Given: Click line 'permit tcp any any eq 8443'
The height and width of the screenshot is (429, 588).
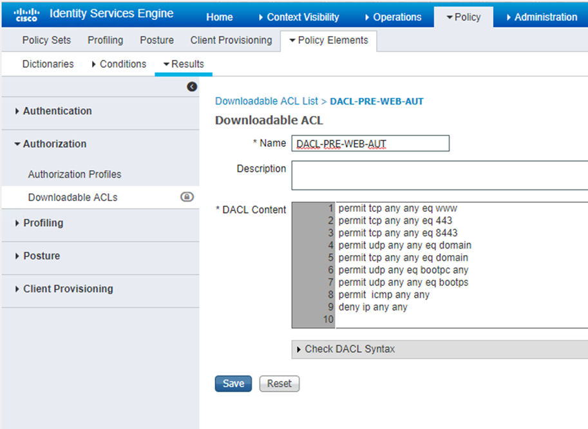Looking at the screenshot, I should 398,233.
